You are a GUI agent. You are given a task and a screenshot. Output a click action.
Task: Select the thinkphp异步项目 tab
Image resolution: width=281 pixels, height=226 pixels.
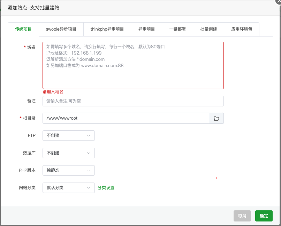pos(107,29)
